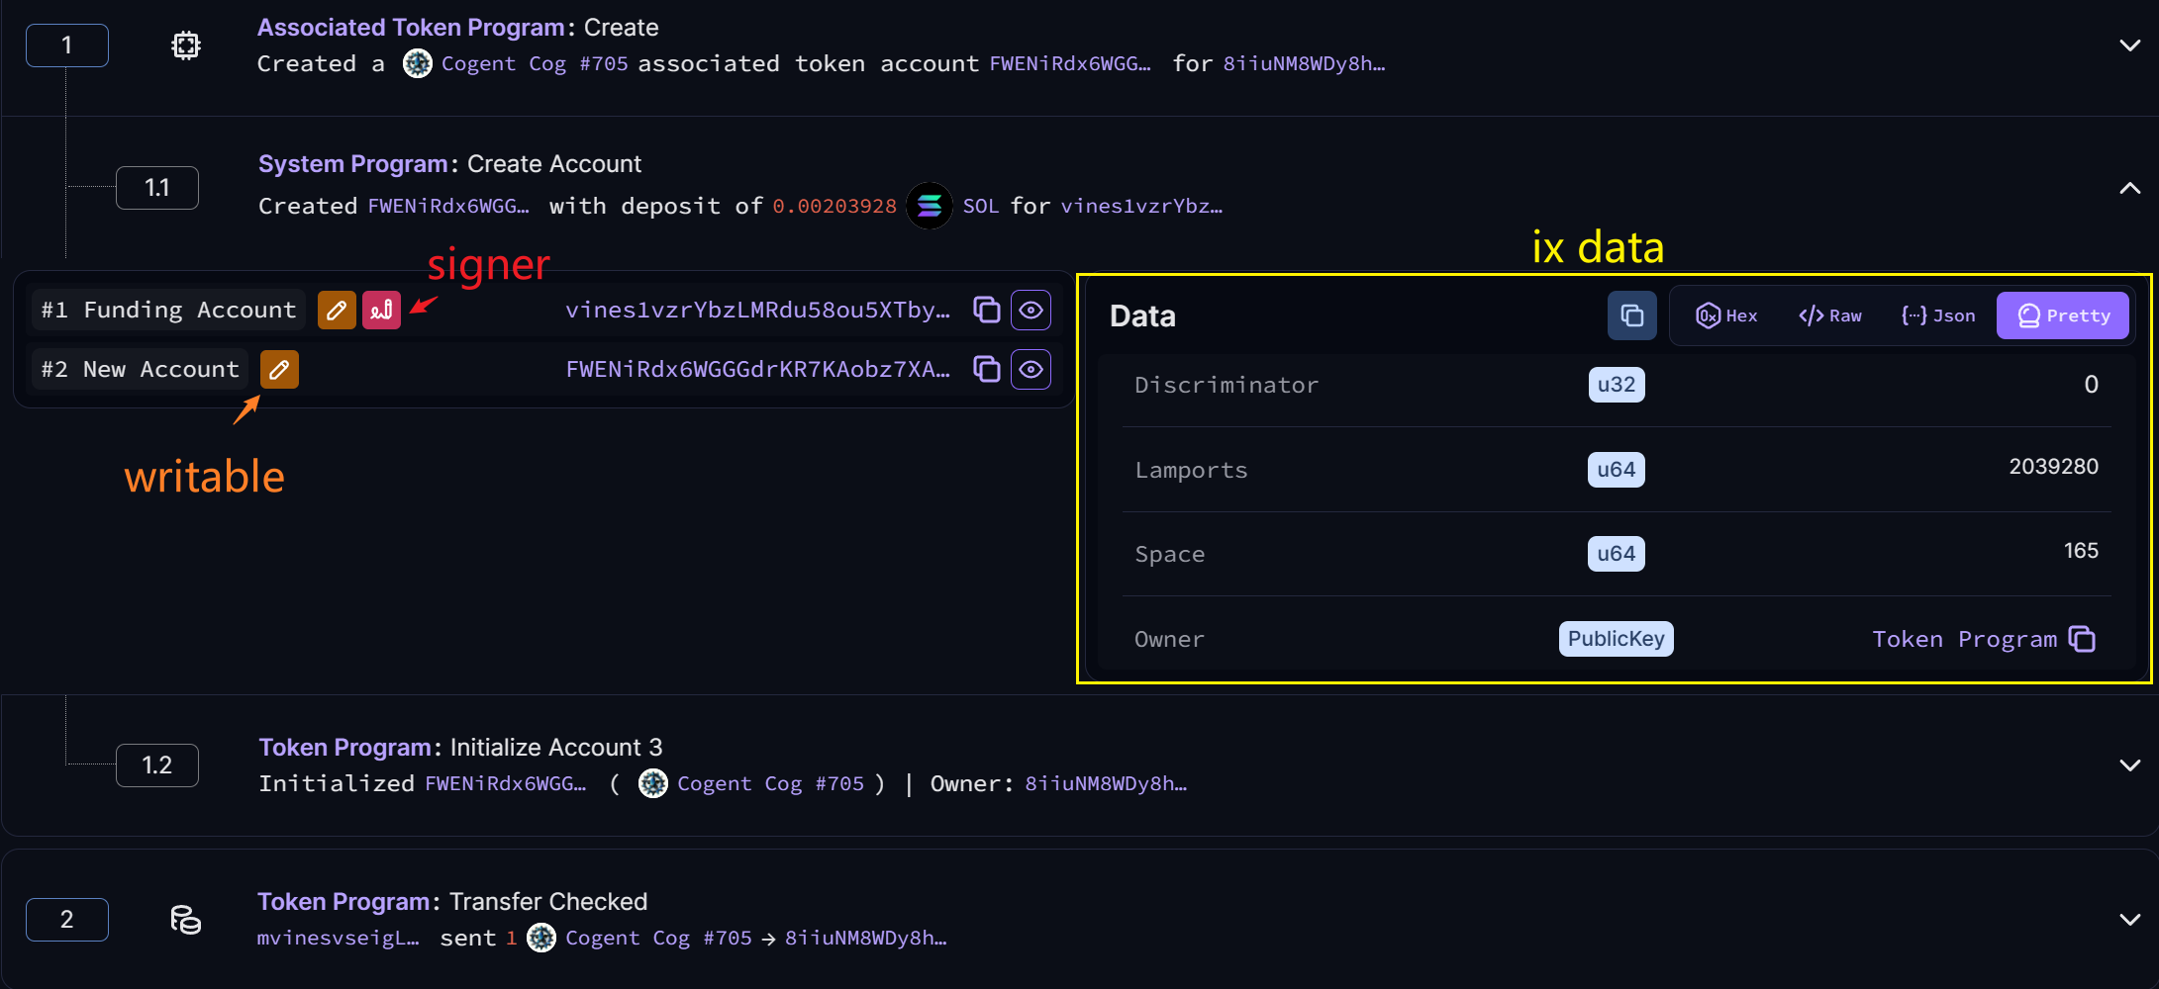Viewport: 2159px width, 989px height.
Task: Toggle eye view for New Account
Action: pyautogui.click(x=1030, y=369)
